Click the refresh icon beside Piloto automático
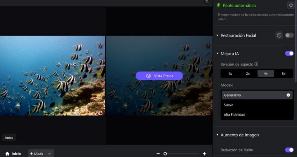The width and height of the screenshot is (297, 157). 290,6
